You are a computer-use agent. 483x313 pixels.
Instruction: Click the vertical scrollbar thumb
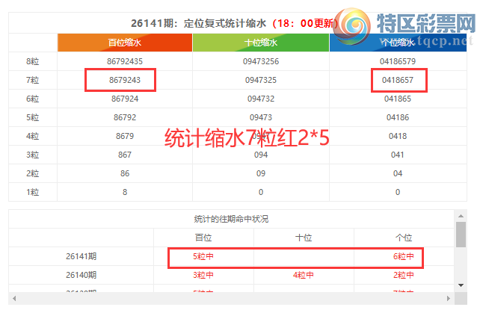point(461,235)
